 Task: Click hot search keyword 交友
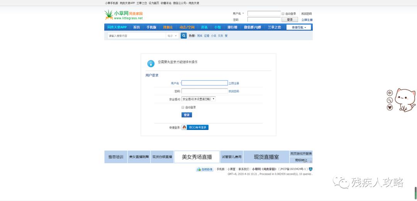point(220,36)
